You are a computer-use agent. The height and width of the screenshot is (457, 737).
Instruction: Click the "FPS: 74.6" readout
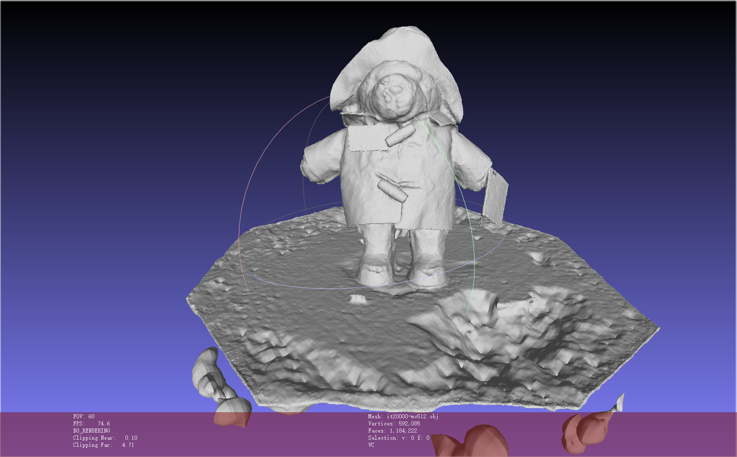[91, 423]
